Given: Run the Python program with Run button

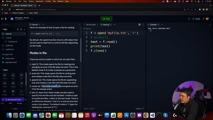Looking at the screenshot, I should coord(106,19).
